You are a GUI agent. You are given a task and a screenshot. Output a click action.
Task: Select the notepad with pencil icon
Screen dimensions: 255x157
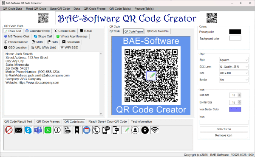[x=125, y=130]
